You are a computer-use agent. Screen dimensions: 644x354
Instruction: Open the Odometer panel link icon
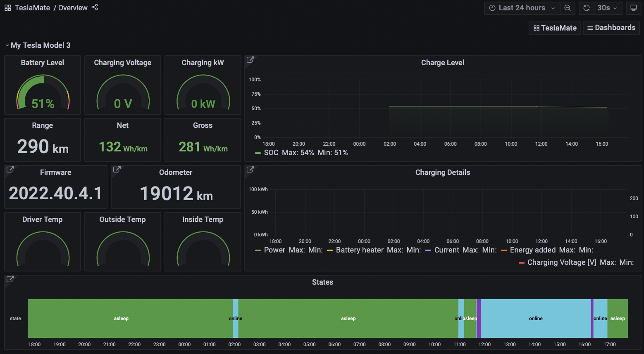(x=117, y=170)
